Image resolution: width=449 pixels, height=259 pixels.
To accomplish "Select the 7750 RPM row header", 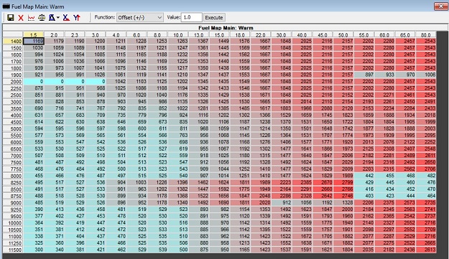I will (x=13, y=169).
